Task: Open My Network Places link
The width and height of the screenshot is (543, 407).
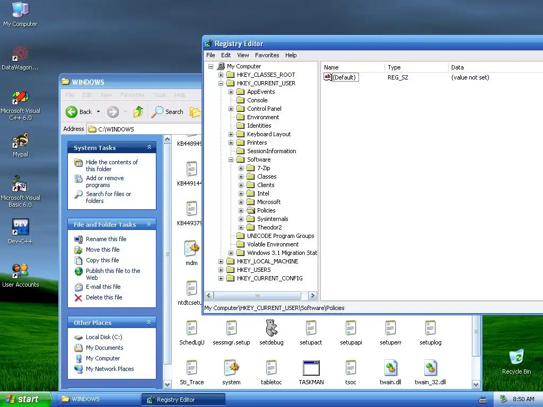Action: tap(110, 369)
